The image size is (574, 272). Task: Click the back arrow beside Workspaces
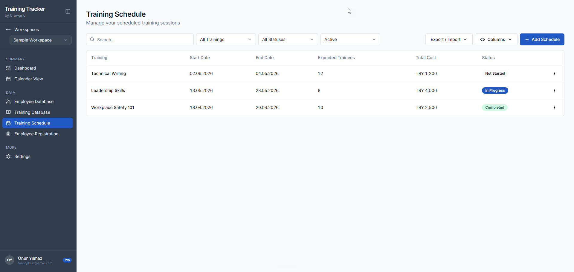pyautogui.click(x=8, y=30)
